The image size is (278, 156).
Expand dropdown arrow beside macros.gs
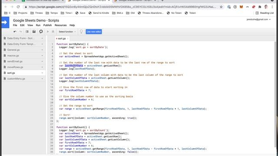click(x=42, y=56)
